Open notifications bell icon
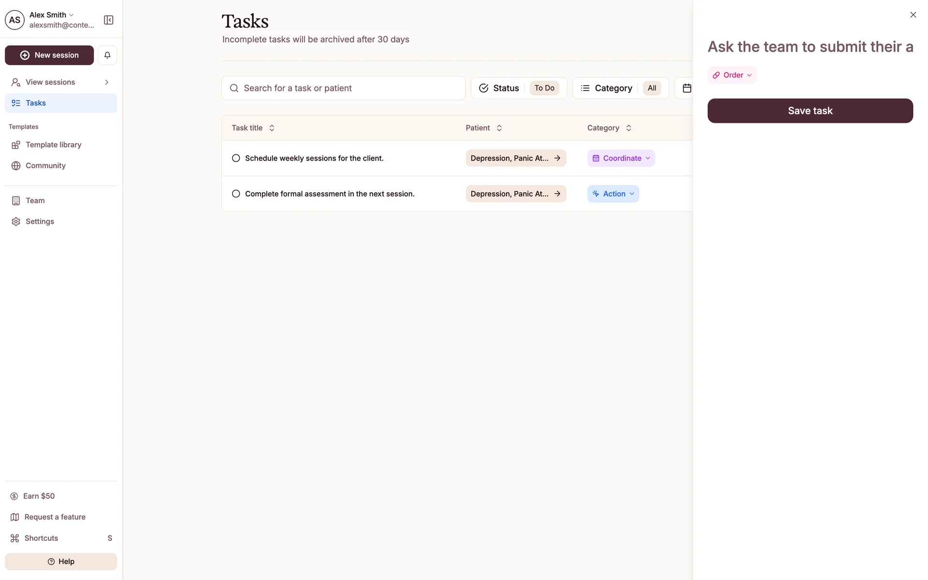This screenshot has width=928, height=580. [107, 55]
